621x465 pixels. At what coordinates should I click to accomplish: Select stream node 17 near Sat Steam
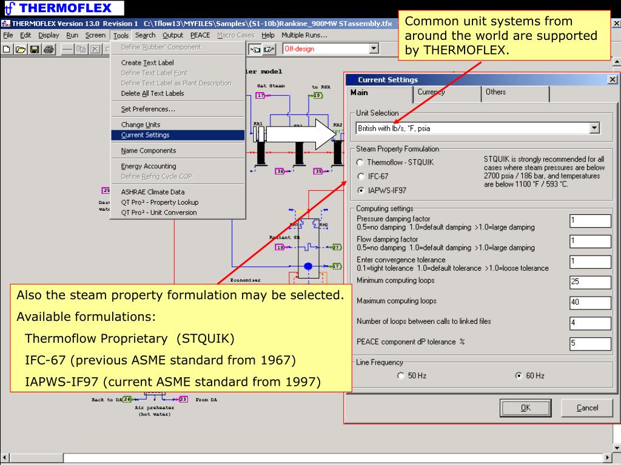[260, 95]
